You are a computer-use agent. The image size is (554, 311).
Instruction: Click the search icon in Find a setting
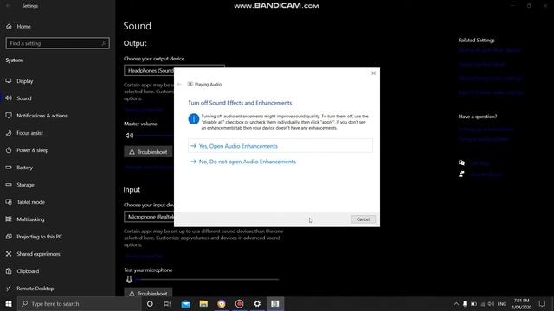click(104, 43)
